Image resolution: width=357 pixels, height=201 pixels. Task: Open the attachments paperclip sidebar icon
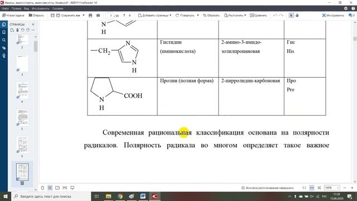tap(4, 48)
